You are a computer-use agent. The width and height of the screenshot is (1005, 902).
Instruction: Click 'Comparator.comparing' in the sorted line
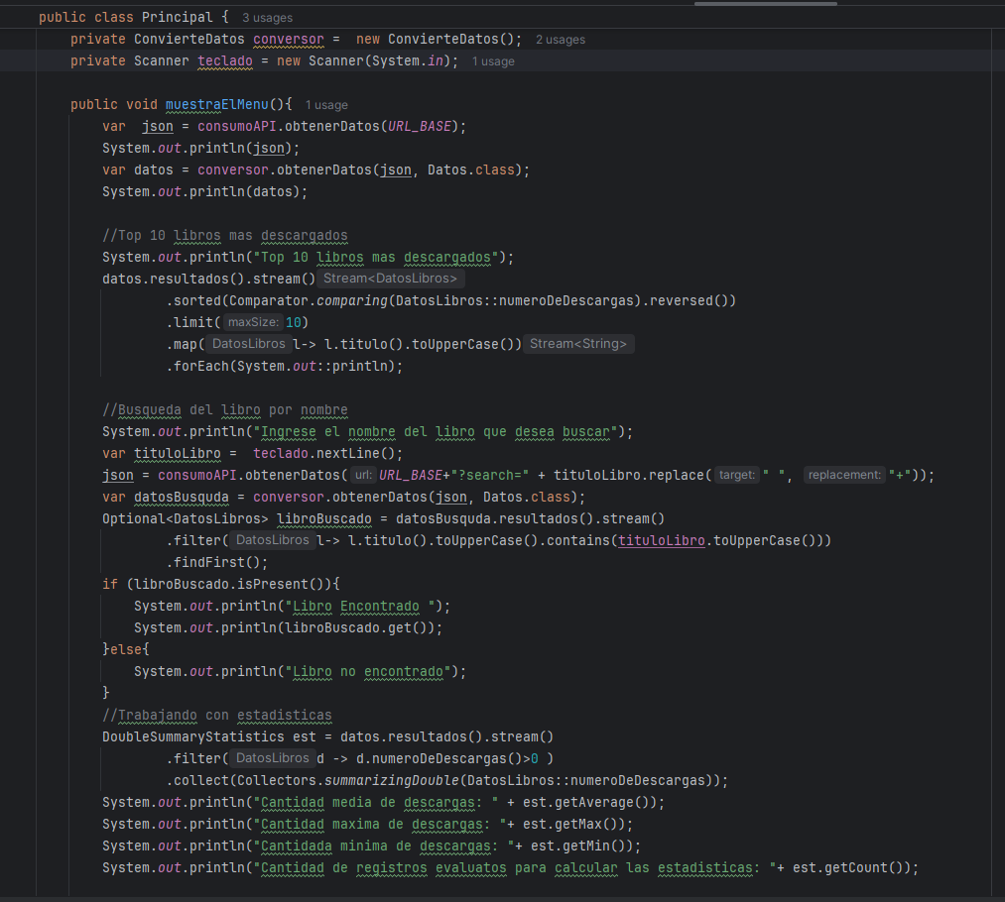(x=309, y=301)
